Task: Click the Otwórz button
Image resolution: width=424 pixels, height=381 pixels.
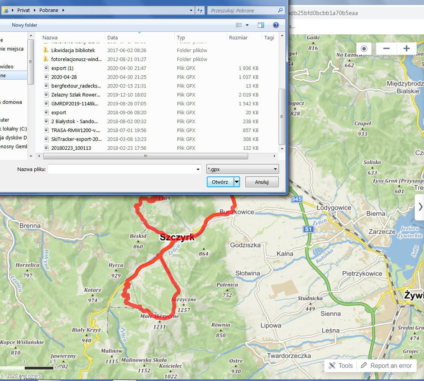Action: click(x=220, y=182)
